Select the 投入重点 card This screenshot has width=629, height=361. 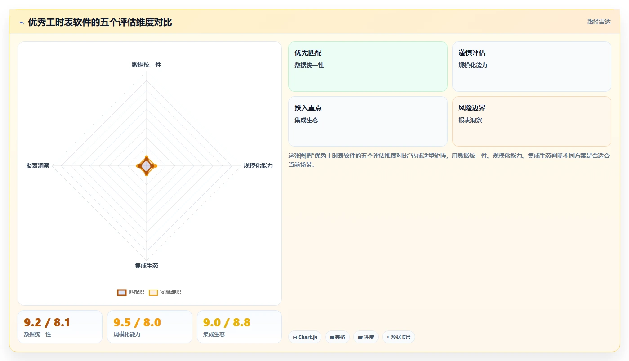pos(368,121)
